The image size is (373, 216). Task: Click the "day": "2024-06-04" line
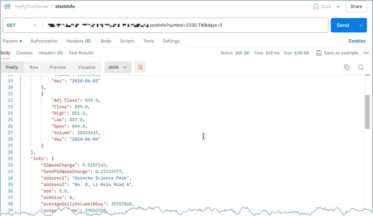pos(76,139)
